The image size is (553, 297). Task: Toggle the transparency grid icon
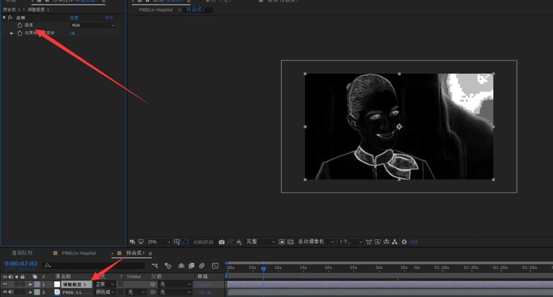[x=290, y=242]
